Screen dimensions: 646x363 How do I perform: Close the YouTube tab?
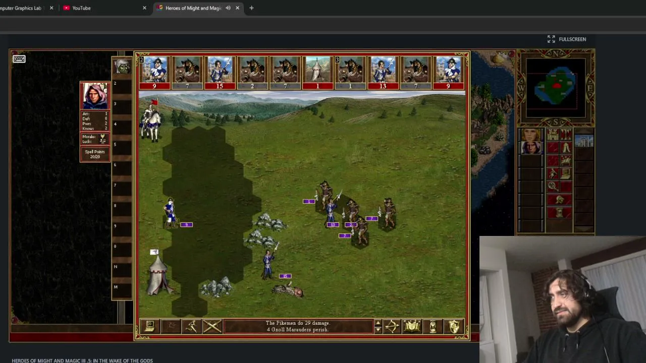[x=144, y=8]
